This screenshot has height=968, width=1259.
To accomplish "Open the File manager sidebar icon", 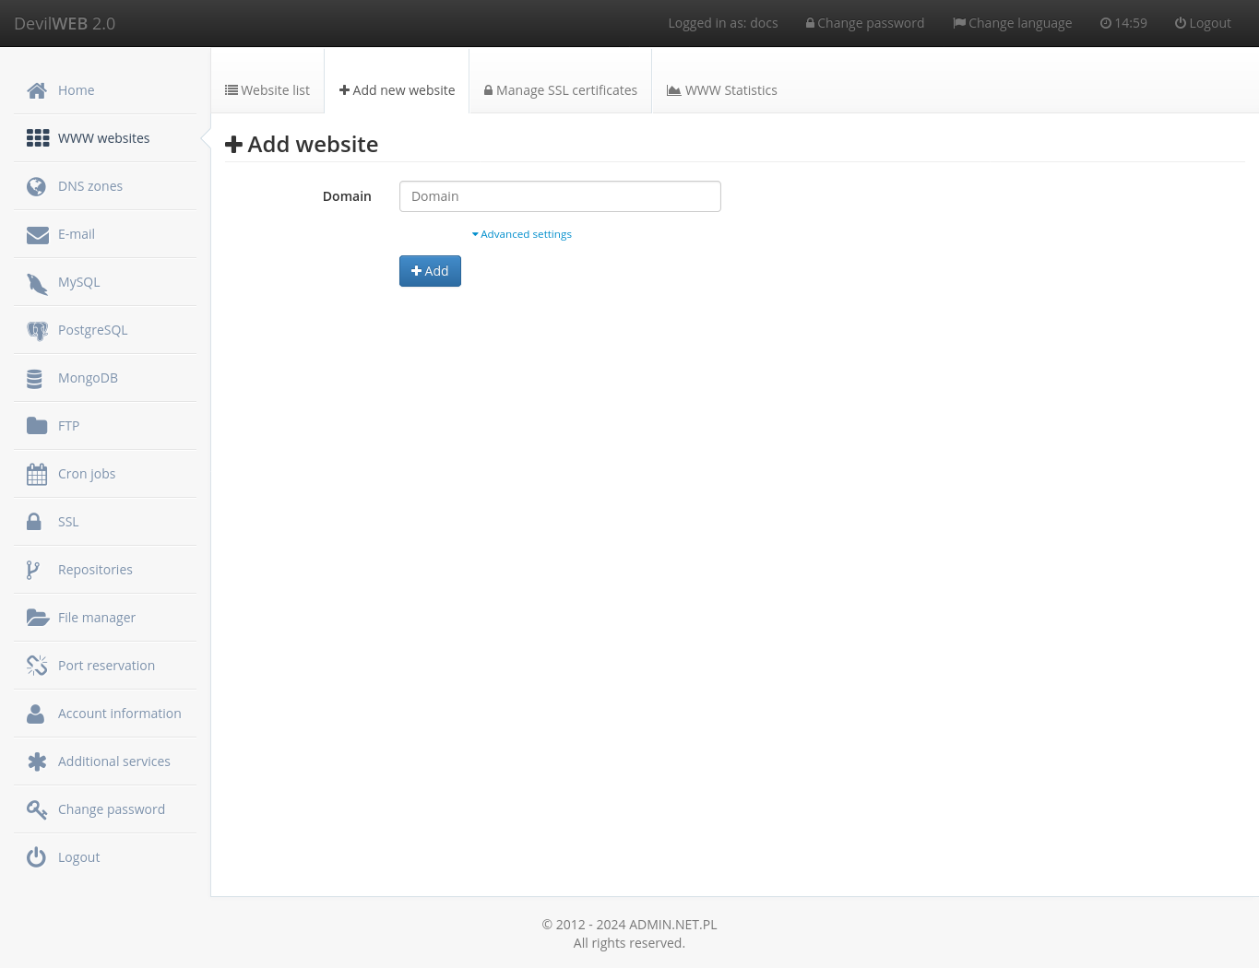I will 38,617.
